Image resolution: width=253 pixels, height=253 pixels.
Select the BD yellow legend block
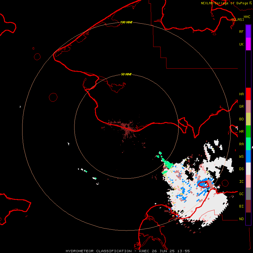pos(248,119)
